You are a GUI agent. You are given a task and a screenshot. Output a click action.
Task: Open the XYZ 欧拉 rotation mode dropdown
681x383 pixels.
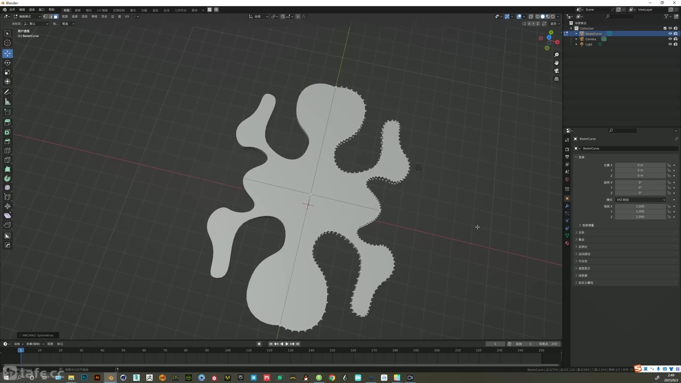640,200
